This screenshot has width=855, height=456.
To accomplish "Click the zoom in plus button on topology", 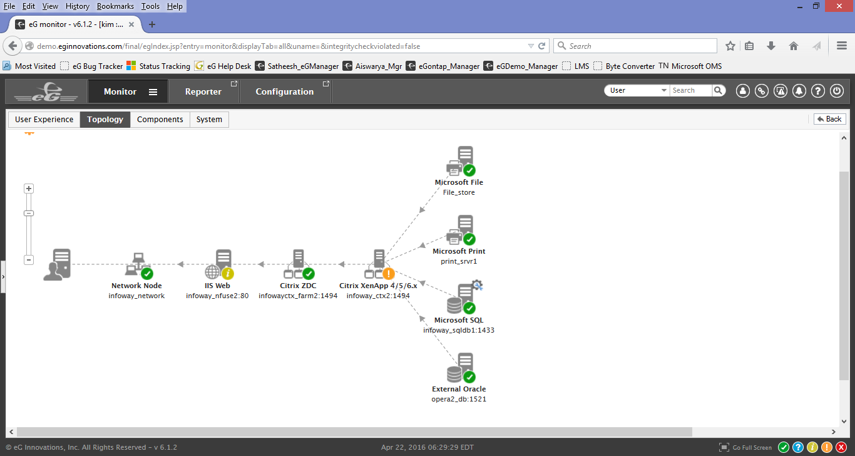I will click(x=29, y=189).
